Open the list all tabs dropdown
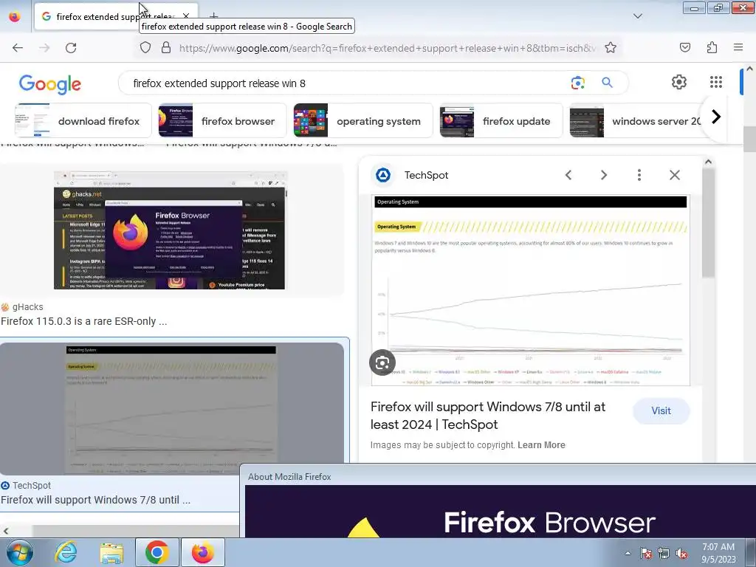756x567 pixels. tap(637, 16)
